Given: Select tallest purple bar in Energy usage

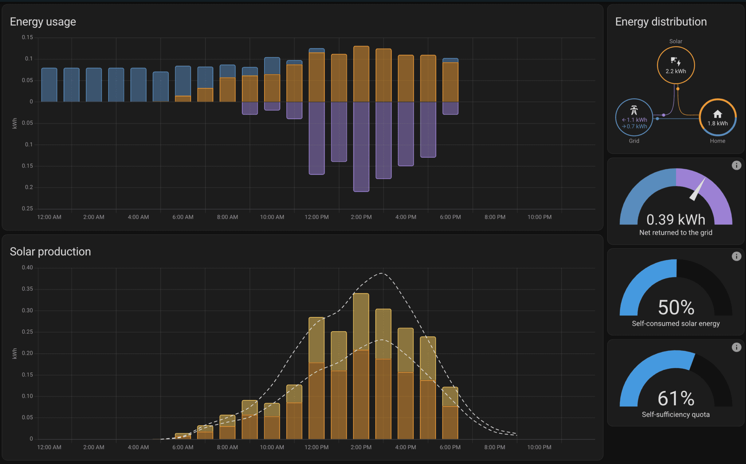Looking at the screenshot, I should tap(361, 147).
